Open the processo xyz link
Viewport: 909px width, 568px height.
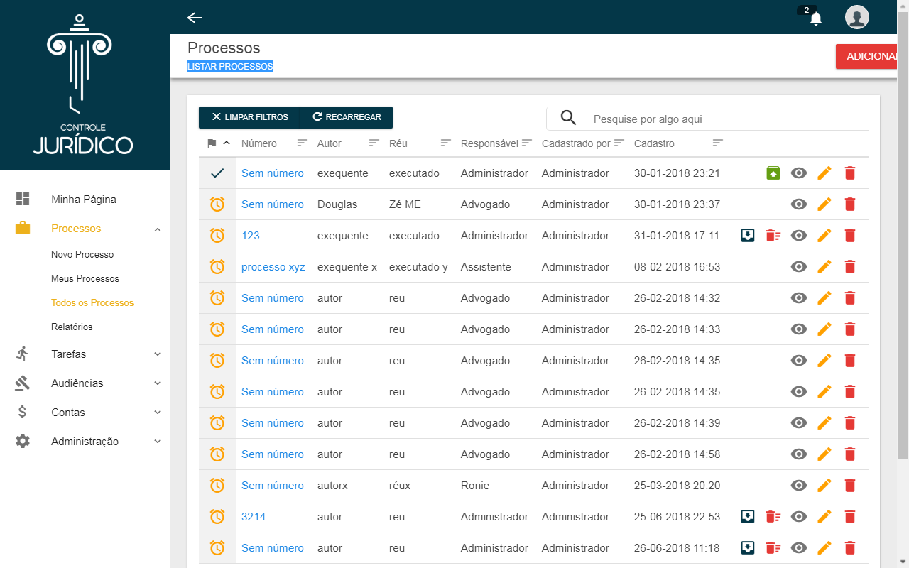tap(273, 267)
